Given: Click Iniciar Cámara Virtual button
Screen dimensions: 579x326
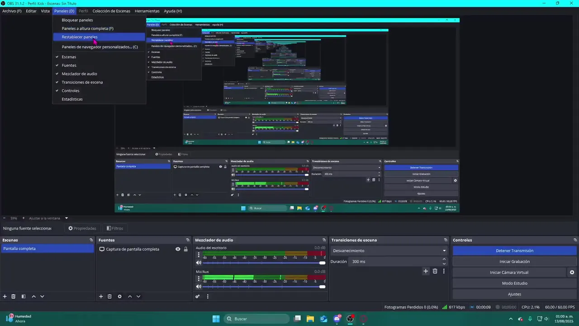Looking at the screenshot, I should 509,273.
